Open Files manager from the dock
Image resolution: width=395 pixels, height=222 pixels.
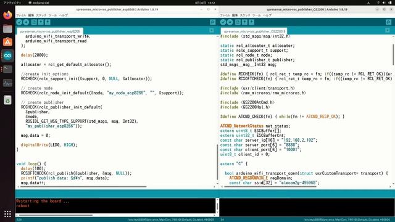pyautogui.click(x=7, y=28)
